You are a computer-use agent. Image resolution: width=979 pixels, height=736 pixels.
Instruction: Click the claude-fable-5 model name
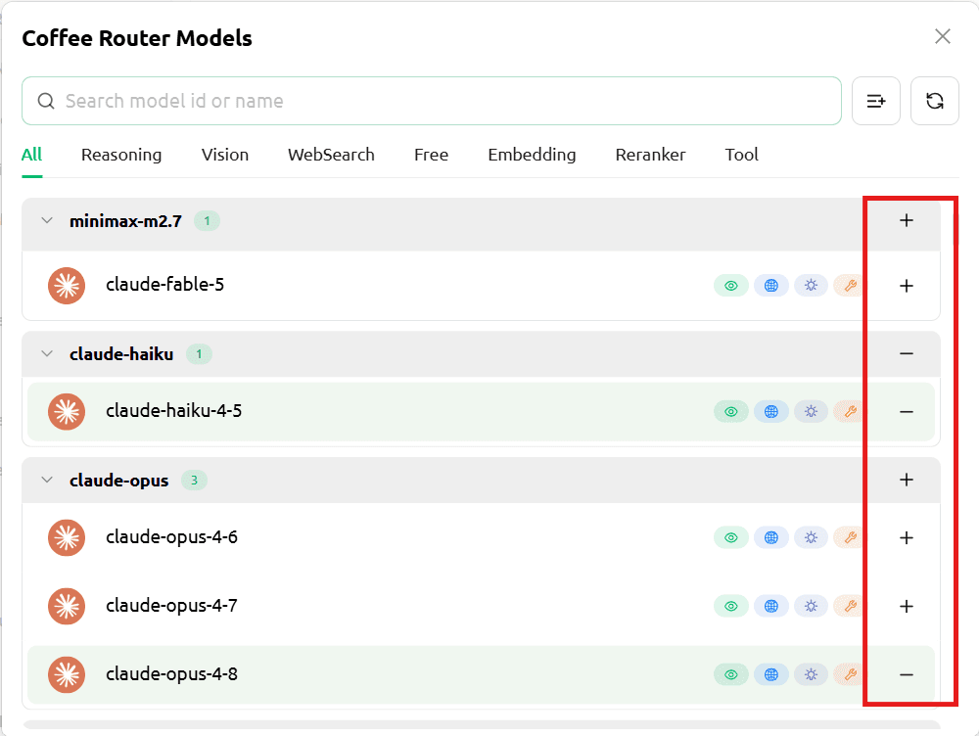point(164,285)
